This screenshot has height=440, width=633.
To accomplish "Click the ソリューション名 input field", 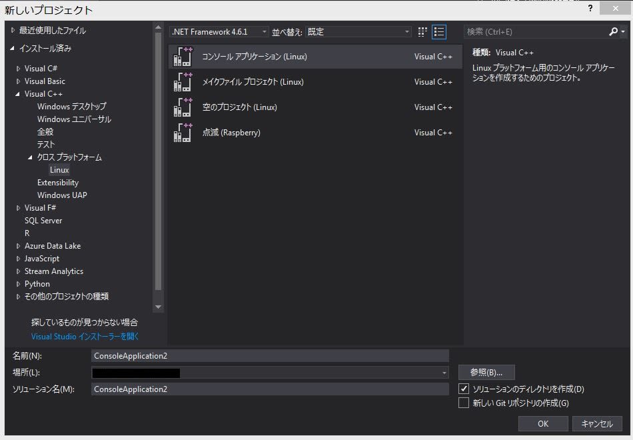I will tap(270, 389).
